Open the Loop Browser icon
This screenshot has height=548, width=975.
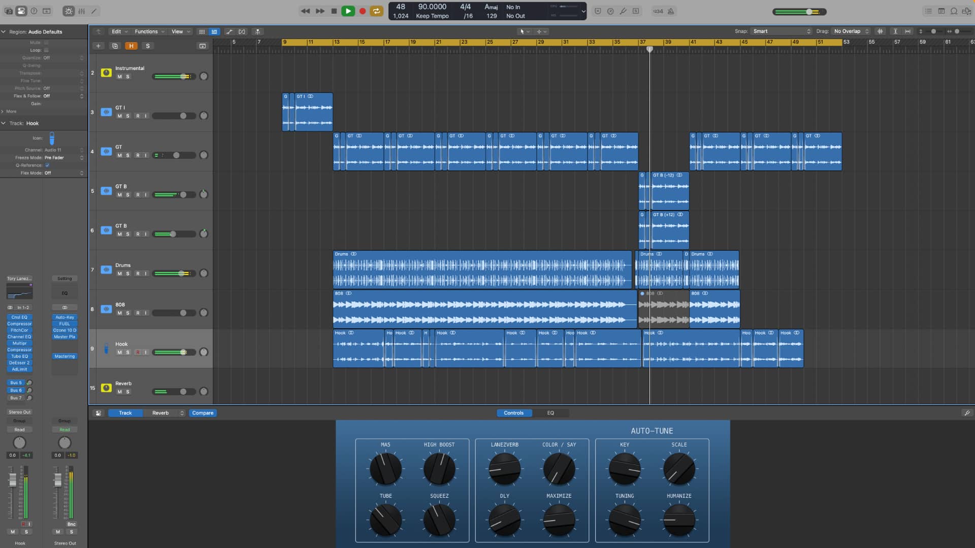(x=954, y=11)
